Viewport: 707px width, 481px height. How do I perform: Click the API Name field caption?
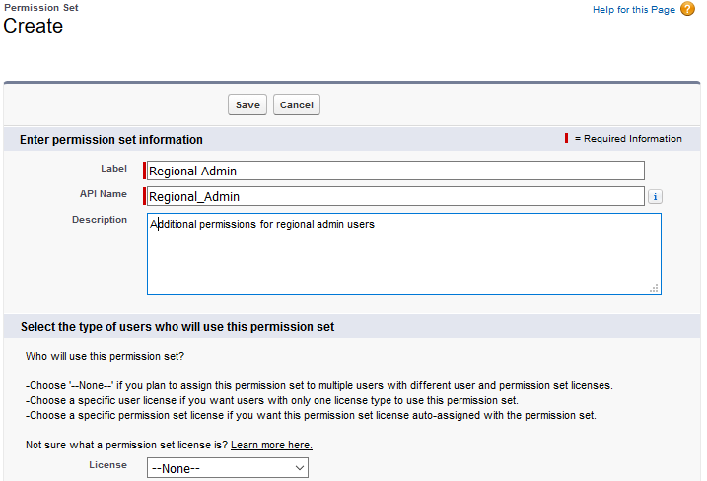click(104, 194)
